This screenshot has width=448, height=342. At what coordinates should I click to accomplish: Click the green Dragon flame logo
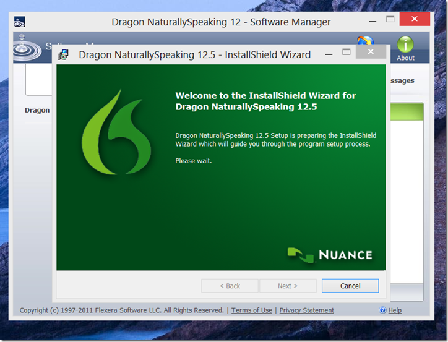pos(116,132)
